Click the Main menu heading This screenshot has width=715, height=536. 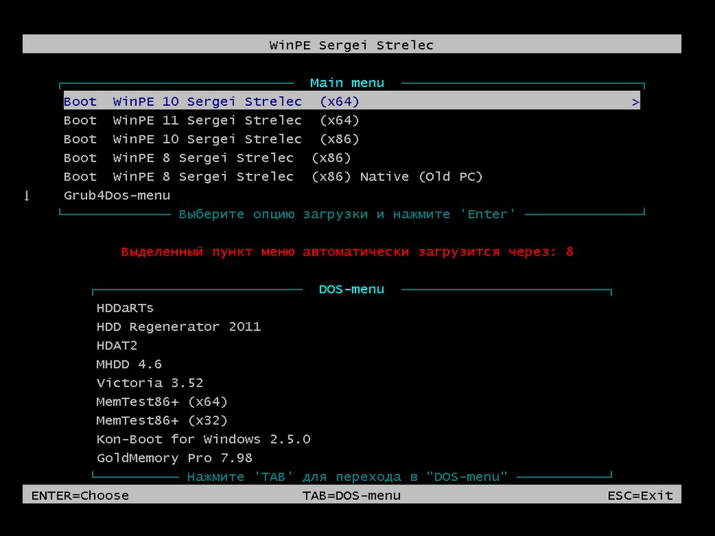347,82
